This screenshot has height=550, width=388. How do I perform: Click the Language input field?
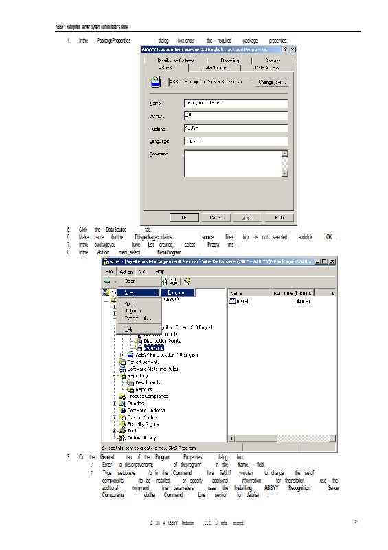(x=236, y=141)
